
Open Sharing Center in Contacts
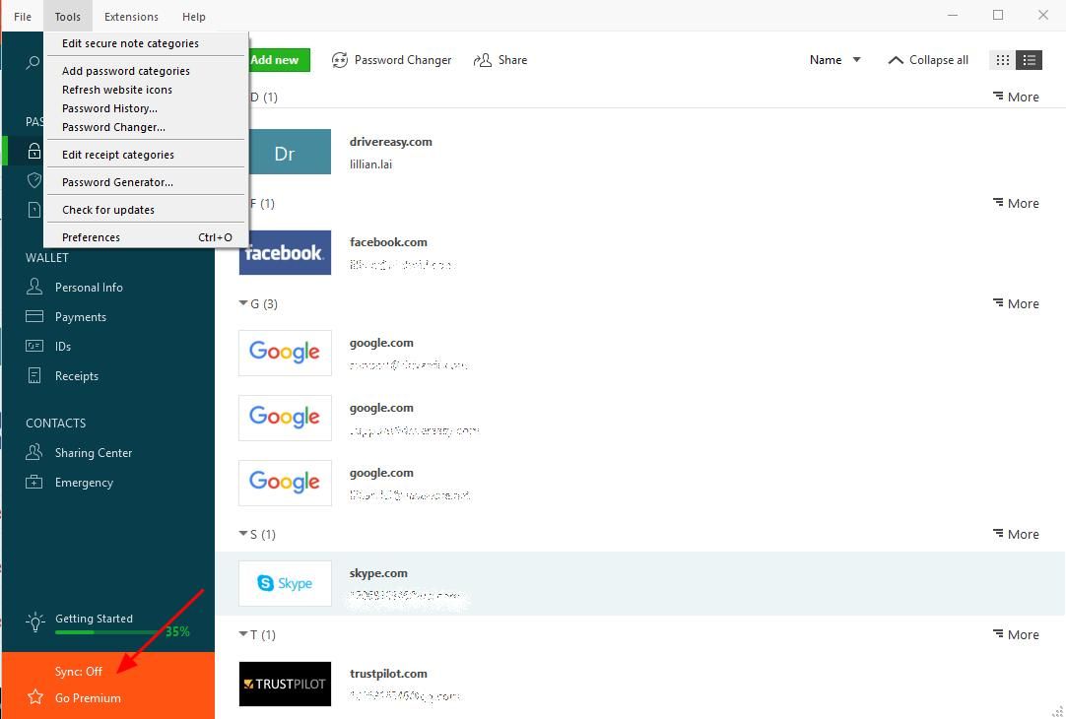(x=93, y=453)
